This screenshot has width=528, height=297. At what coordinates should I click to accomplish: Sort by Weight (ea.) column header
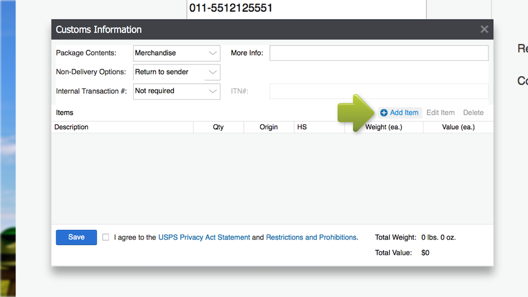(384, 127)
